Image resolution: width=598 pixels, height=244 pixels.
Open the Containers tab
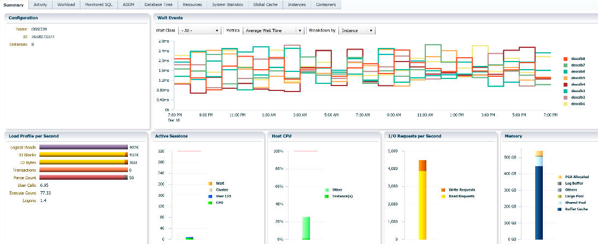click(326, 5)
